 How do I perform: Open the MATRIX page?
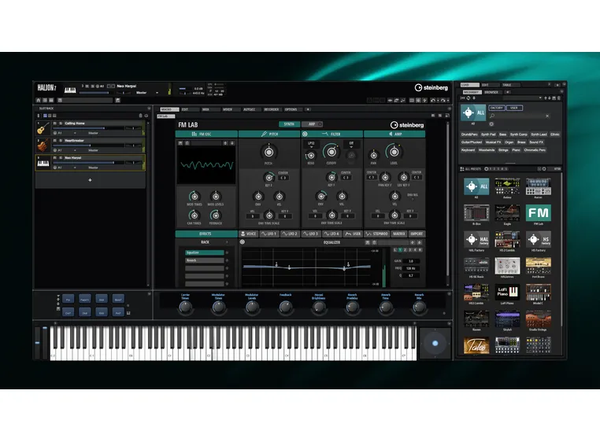(x=399, y=234)
